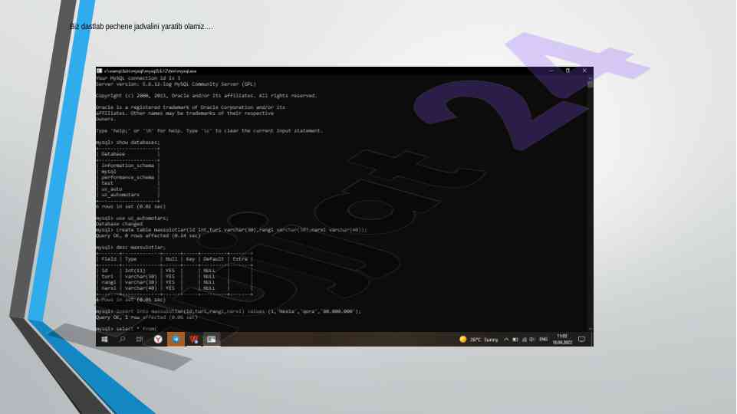Launch Yandex Browser from the taskbar
This screenshot has height=414, width=737.
pos(158,339)
